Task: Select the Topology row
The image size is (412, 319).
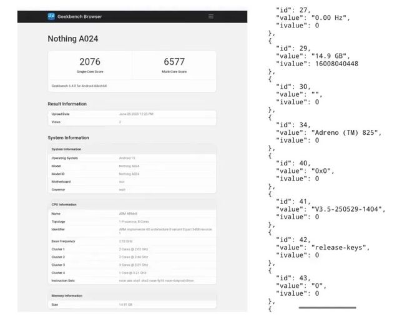Action: tap(132, 222)
